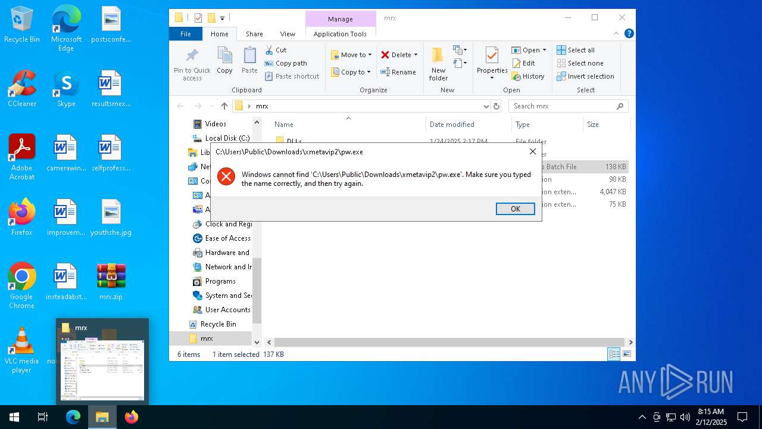Click mrx taskbar preview thumbnail

click(x=102, y=362)
